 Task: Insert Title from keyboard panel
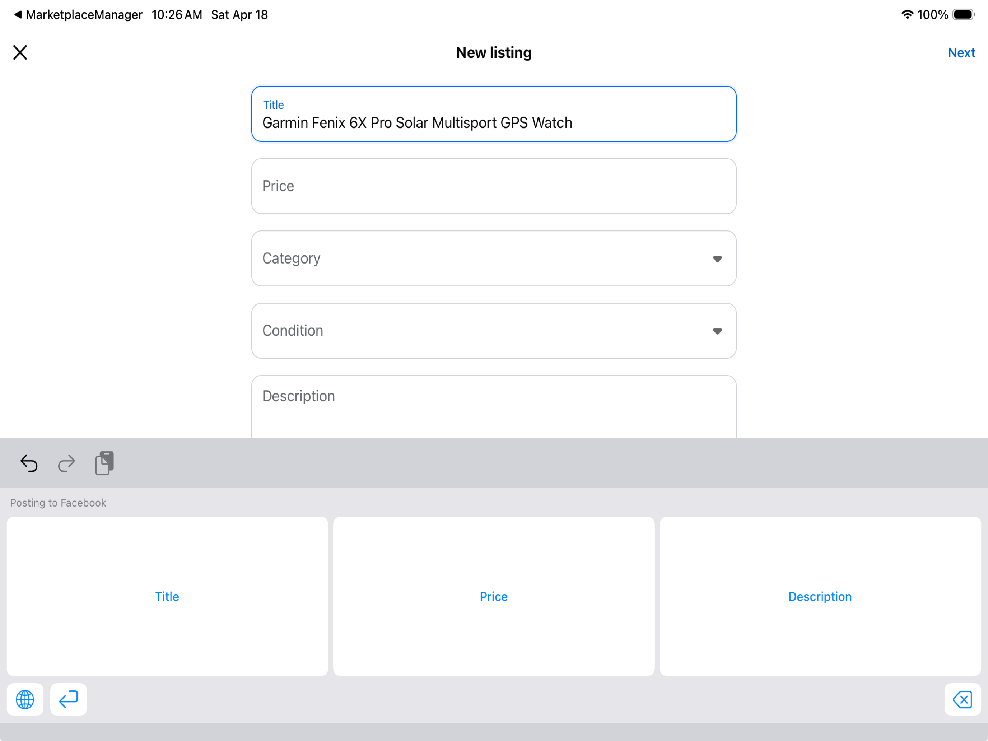167,596
